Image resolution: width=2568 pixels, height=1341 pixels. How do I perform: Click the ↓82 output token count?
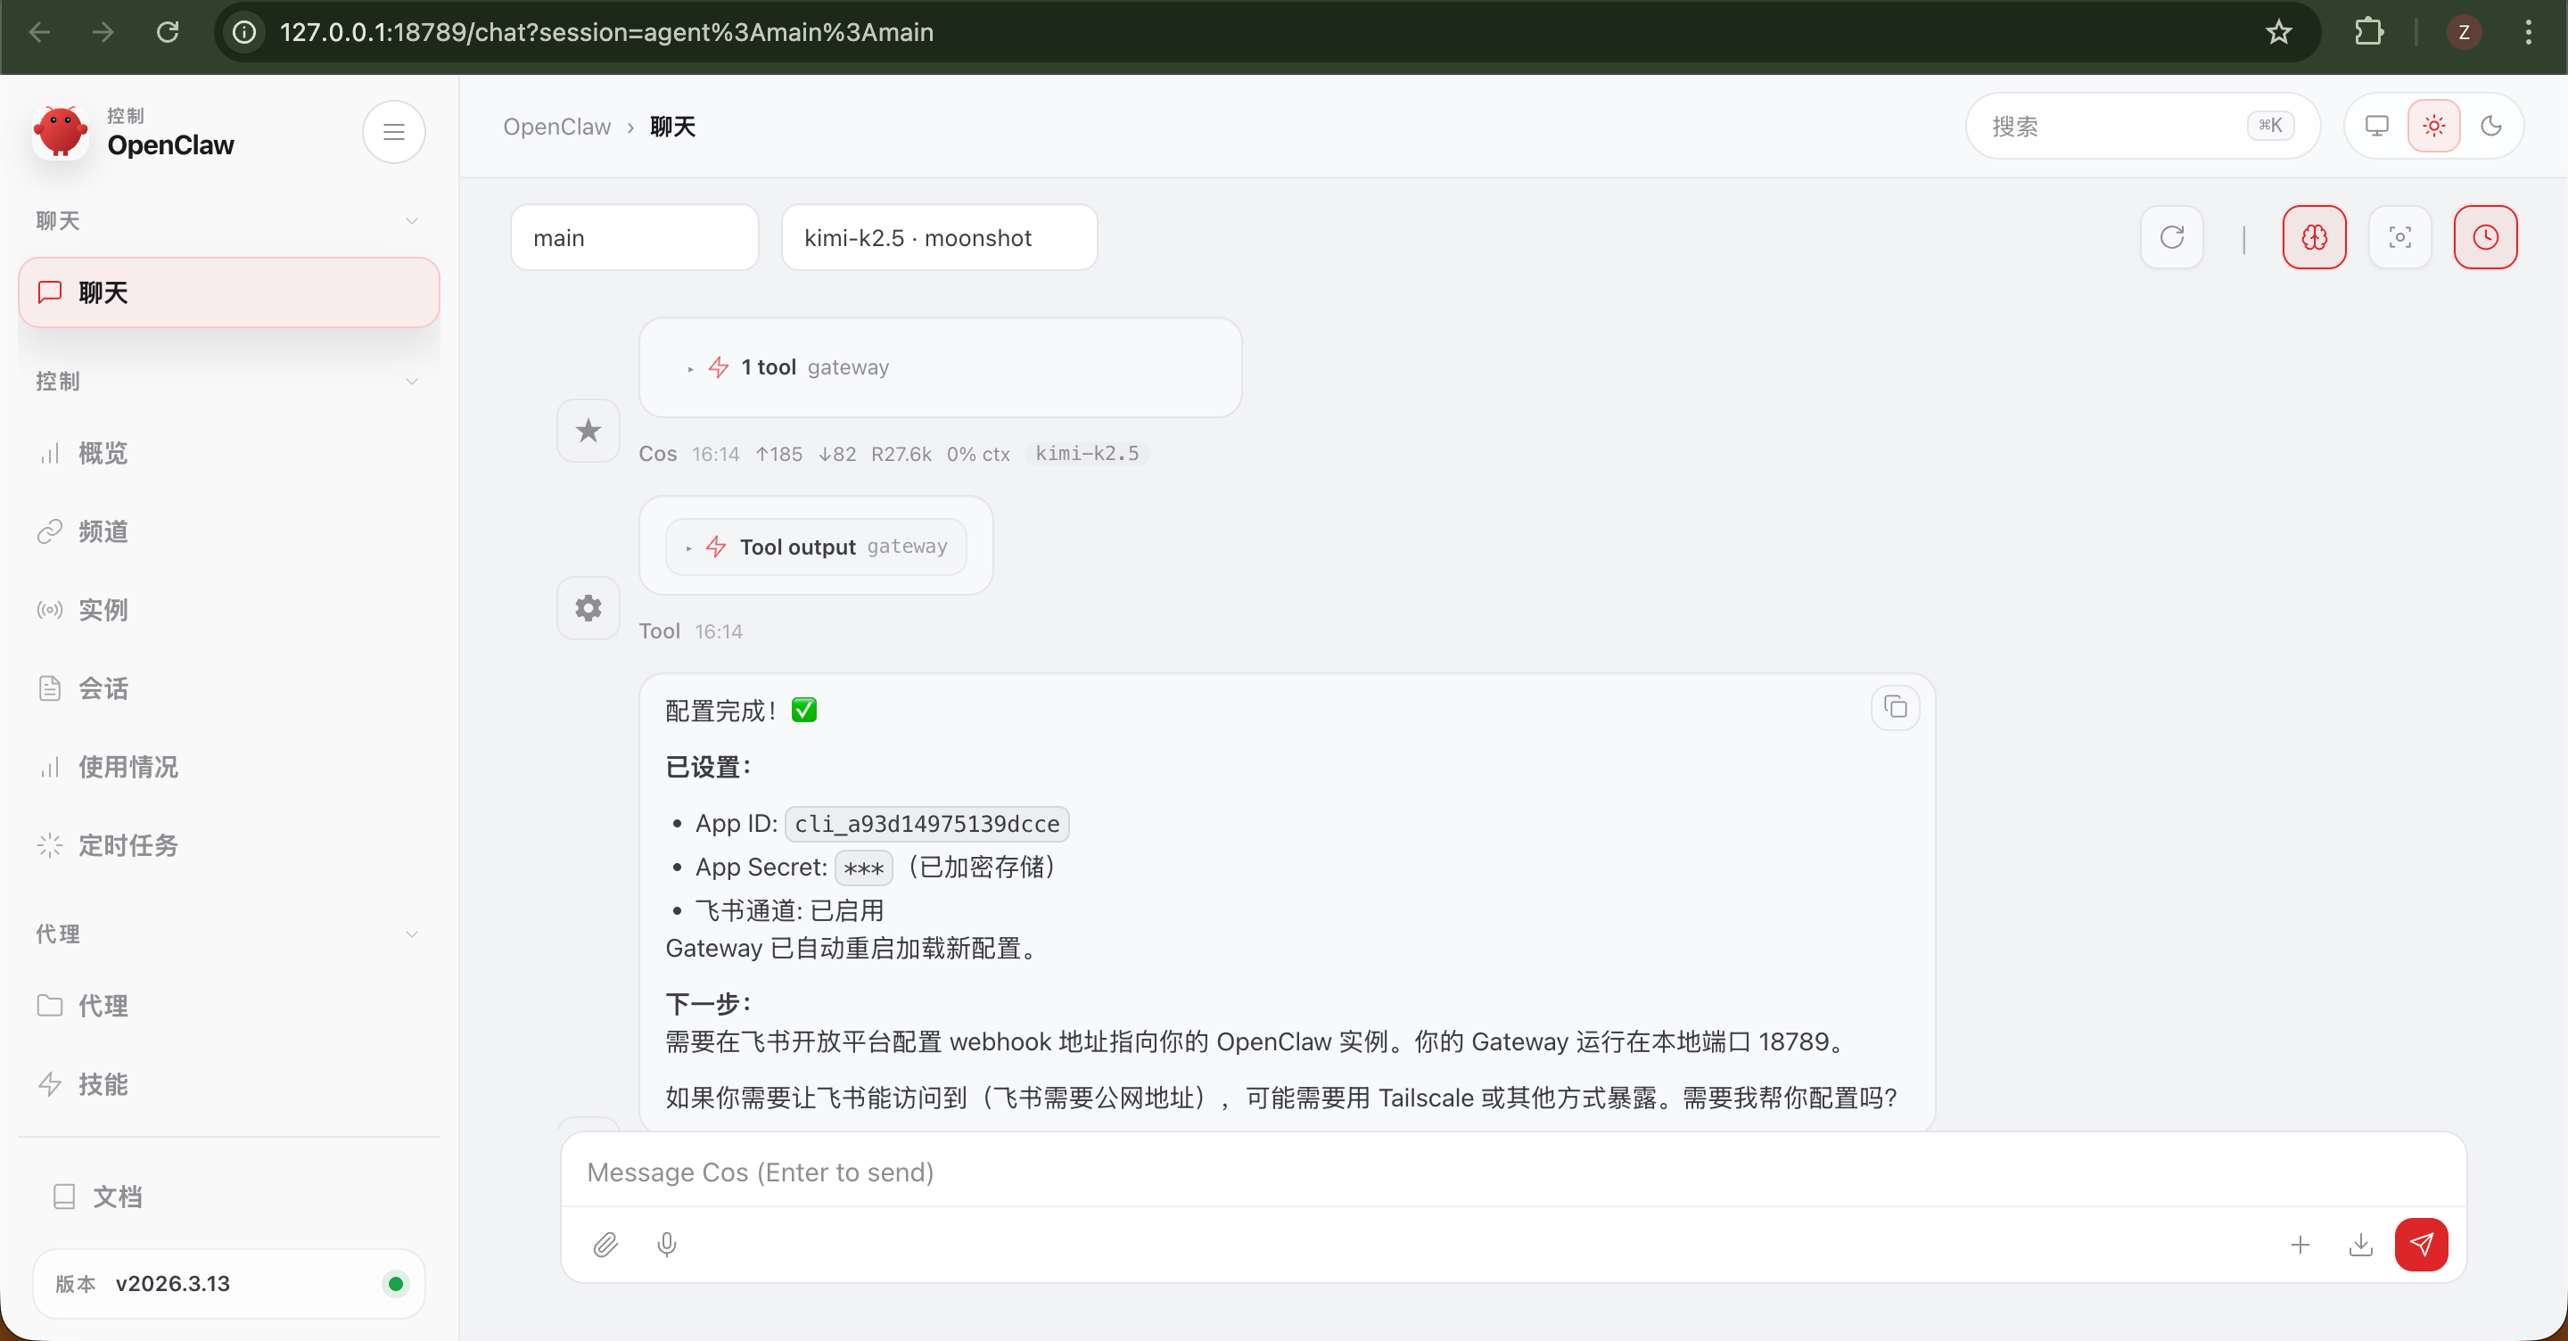point(837,454)
